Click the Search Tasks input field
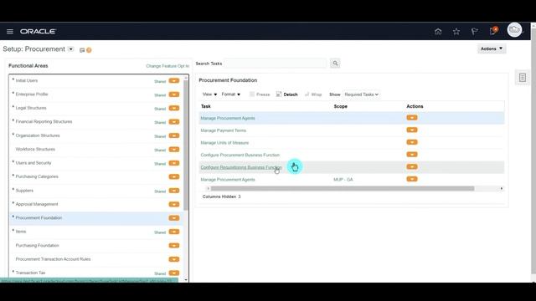 276,64
